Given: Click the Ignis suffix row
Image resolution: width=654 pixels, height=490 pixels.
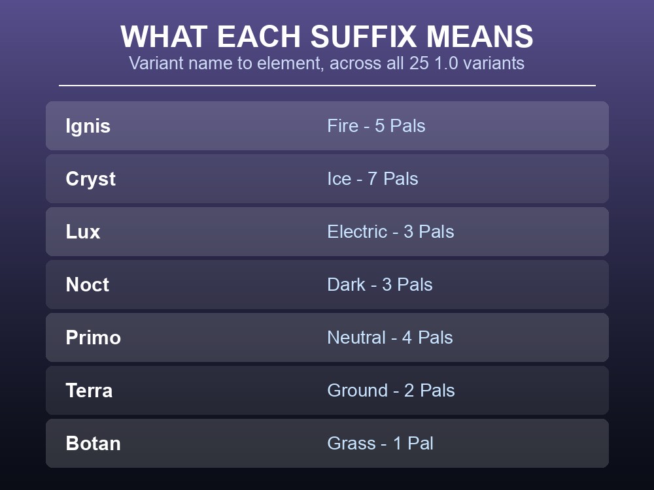Looking at the screenshot, I should point(327,126).
